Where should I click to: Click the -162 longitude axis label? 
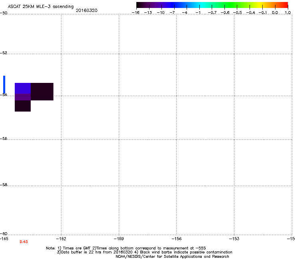click(61, 239)
